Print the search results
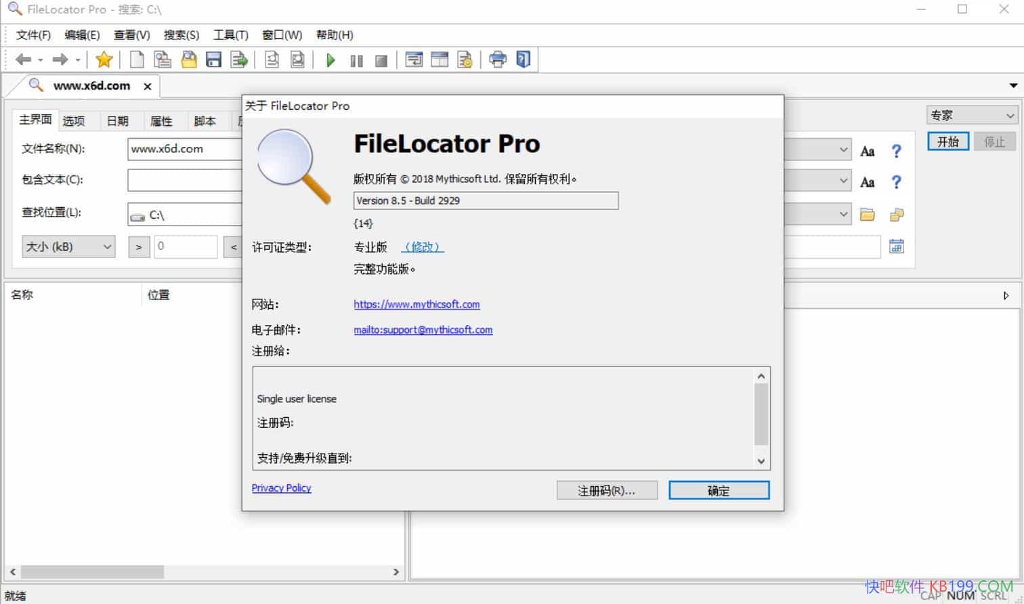The width and height of the screenshot is (1024, 604). click(498, 60)
